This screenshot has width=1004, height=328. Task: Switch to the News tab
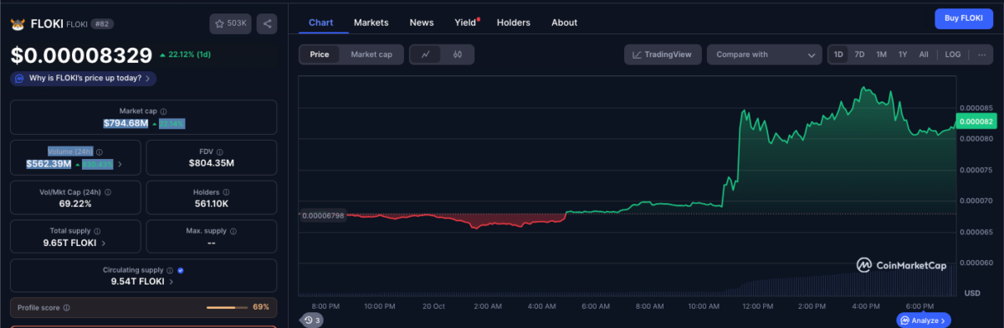(x=422, y=23)
